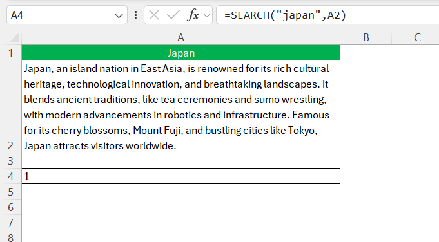The height and width of the screenshot is (242, 439).
Task: Select the paragraph cell about Japan
Action: [181, 106]
